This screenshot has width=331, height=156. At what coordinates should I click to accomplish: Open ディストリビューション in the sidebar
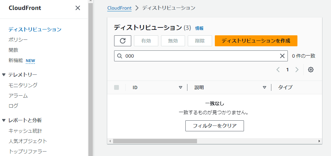[35, 29]
